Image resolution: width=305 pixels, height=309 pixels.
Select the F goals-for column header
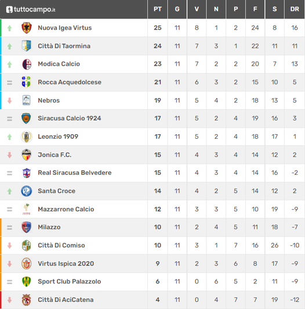255,9
